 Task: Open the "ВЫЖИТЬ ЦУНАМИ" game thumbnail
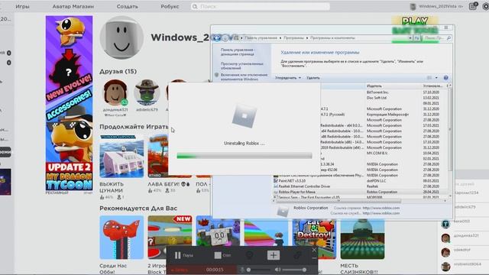(121, 156)
